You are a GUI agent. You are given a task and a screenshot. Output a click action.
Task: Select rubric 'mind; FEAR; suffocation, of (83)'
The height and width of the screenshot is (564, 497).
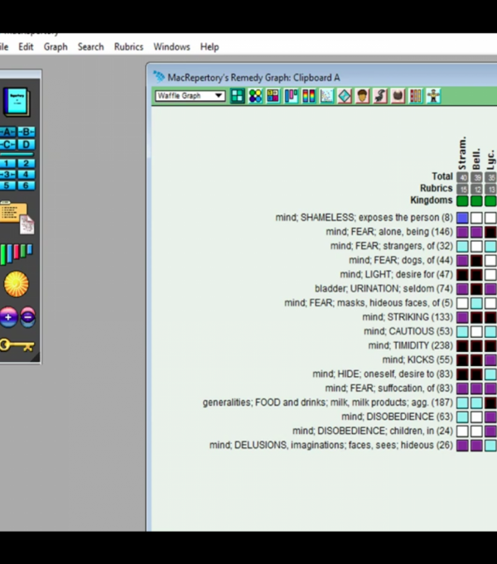(389, 388)
